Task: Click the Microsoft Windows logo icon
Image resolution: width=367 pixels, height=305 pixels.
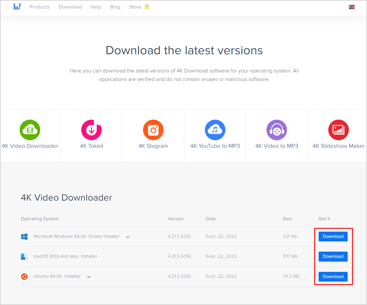Action: coord(24,237)
